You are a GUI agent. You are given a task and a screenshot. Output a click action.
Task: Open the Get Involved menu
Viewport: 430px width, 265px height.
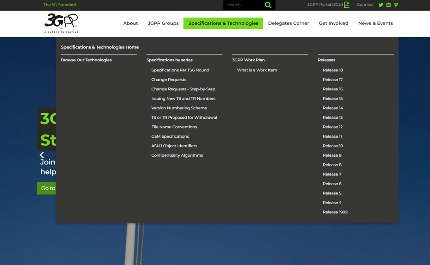point(333,23)
